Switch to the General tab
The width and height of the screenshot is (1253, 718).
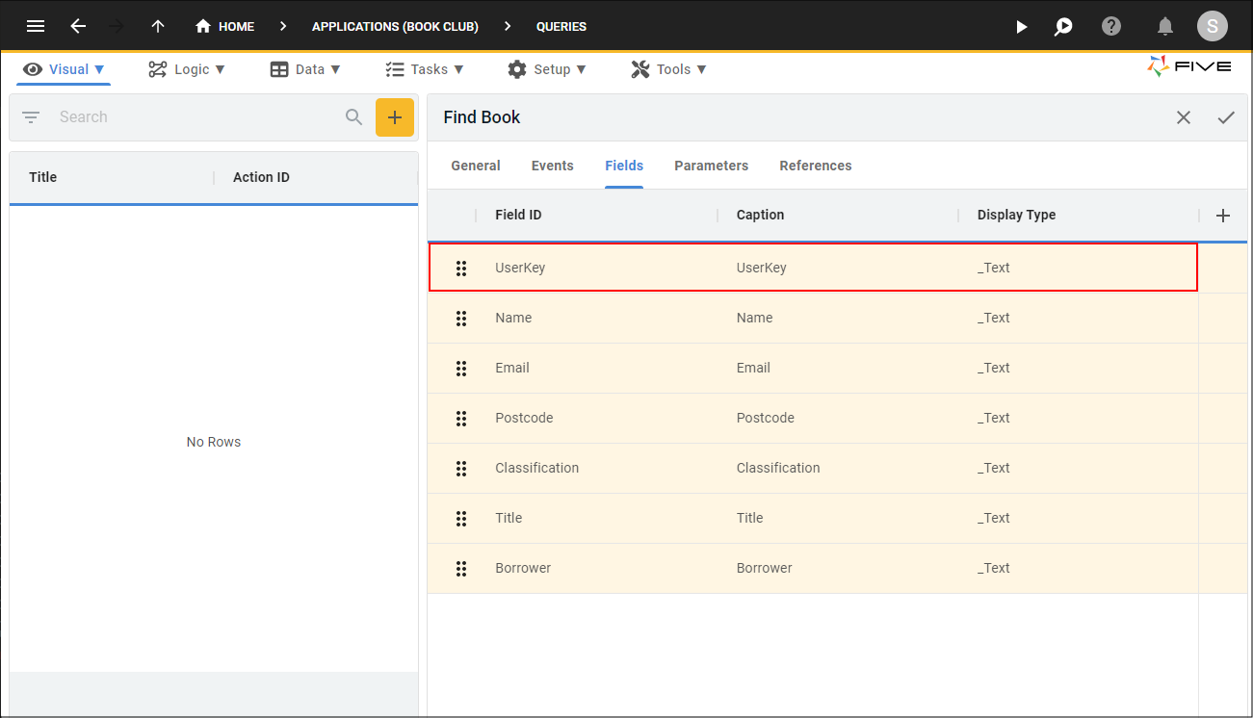coord(476,166)
